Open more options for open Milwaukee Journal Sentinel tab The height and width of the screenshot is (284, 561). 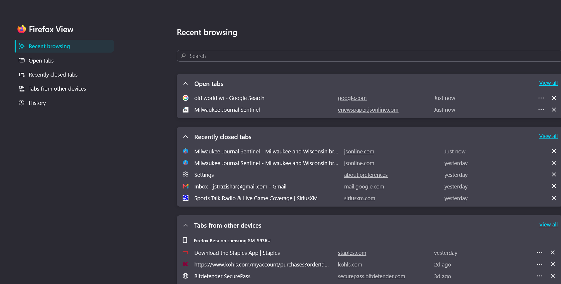tap(541, 110)
